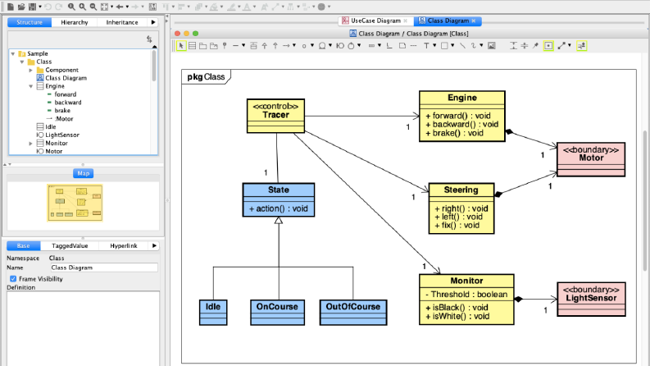Select the Text tool icon
The height and width of the screenshot is (366, 650).
[x=426, y=46]
